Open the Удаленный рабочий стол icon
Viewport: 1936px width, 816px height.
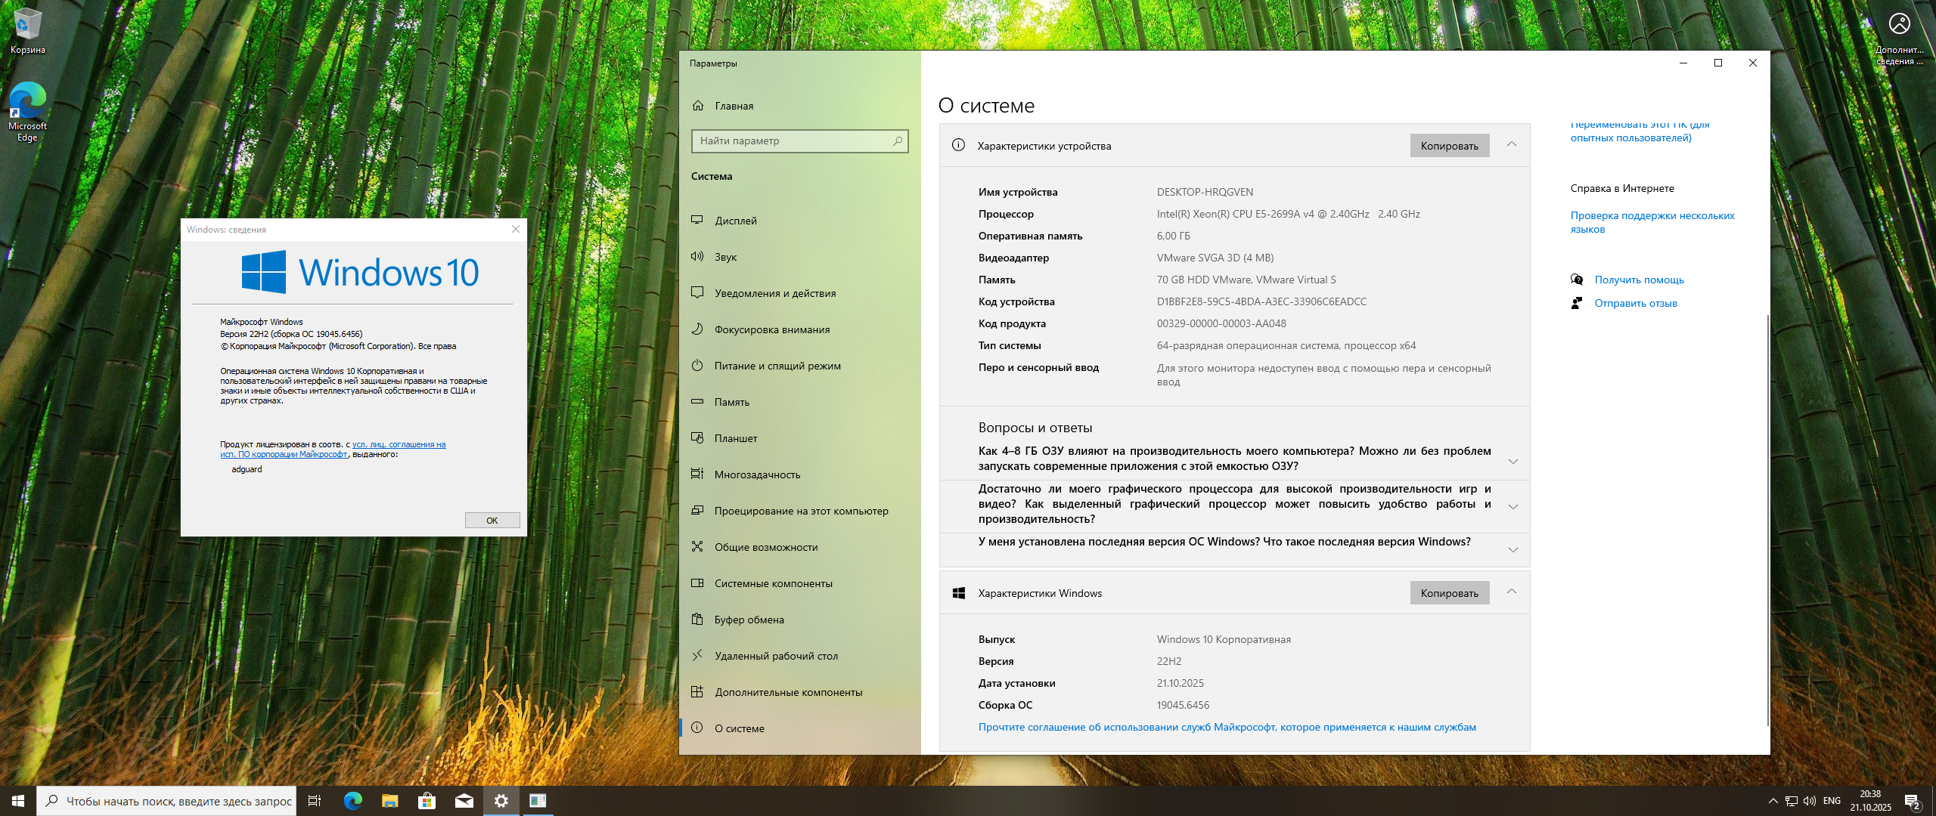click(x=697, y=655)
